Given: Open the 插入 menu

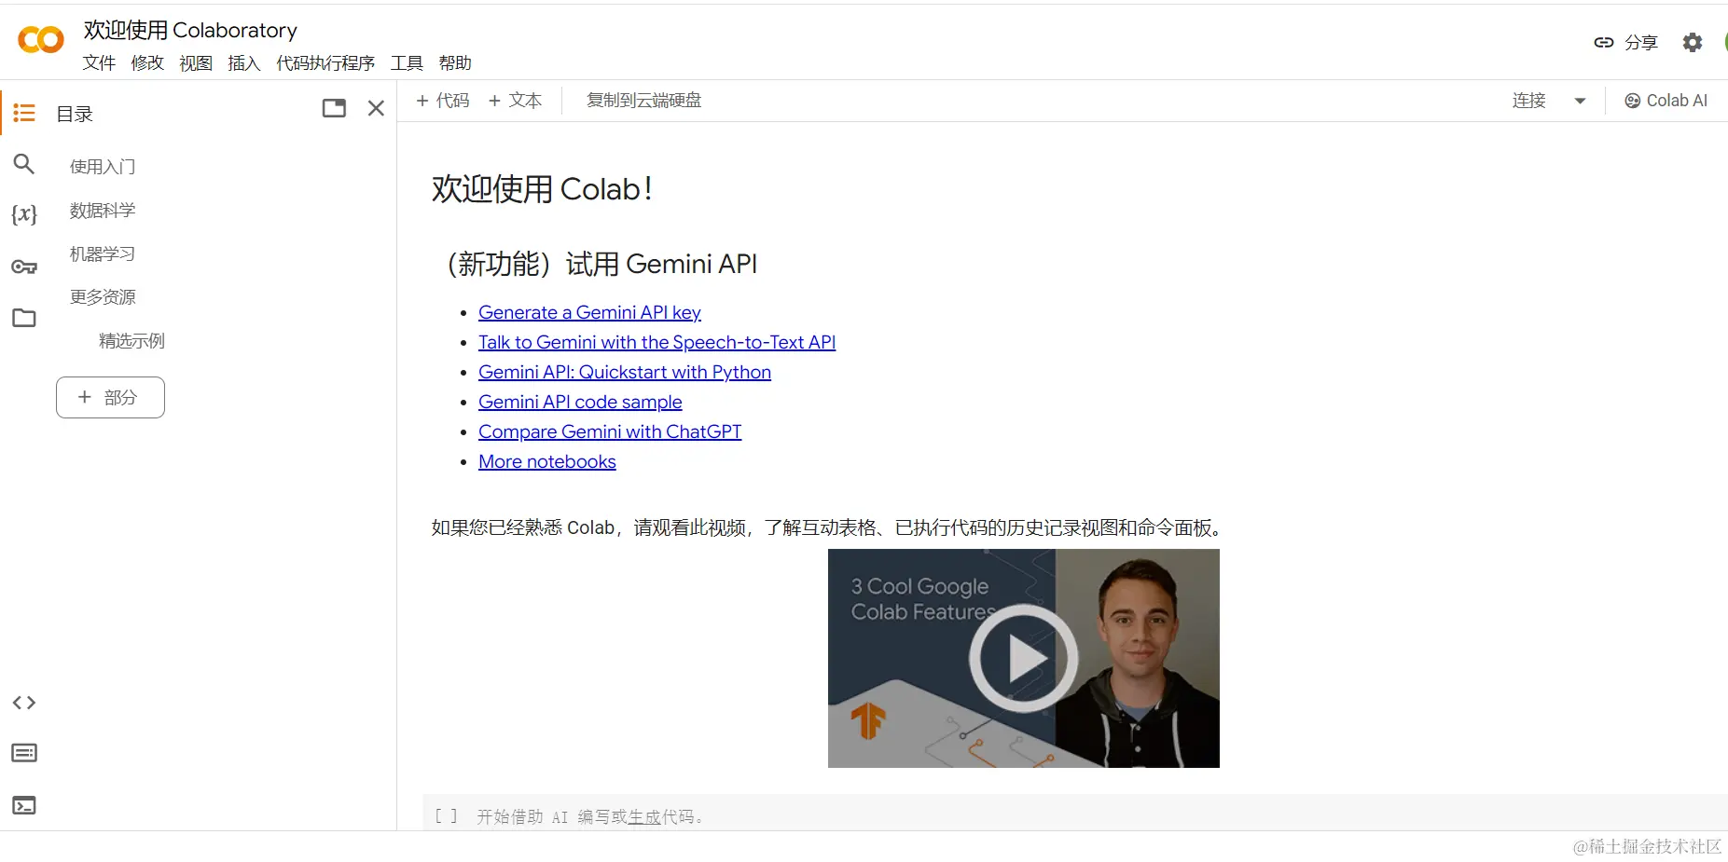Looking at the screenshot, I should pyautogui.click(x=243, y=62).
